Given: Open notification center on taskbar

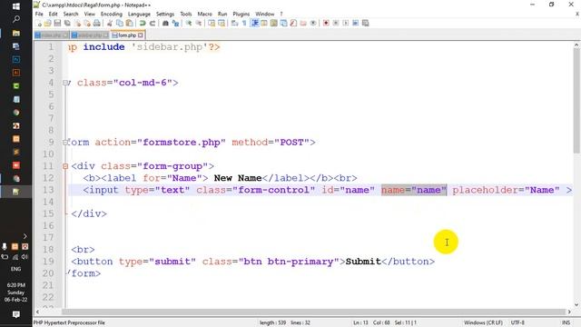Looking at the screenshot, I should 16,314.
